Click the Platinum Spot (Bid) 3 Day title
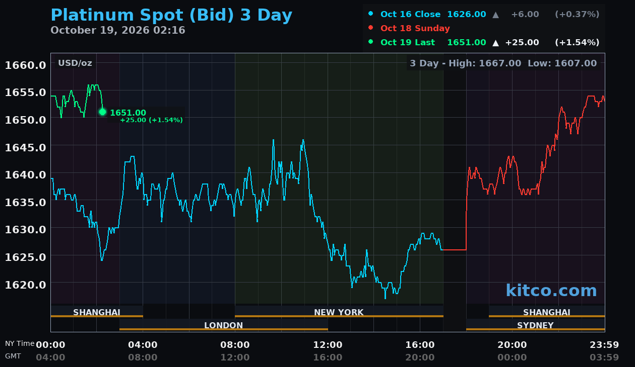Image resolution: width=635 pixels, height=367 pixels. 171,15
